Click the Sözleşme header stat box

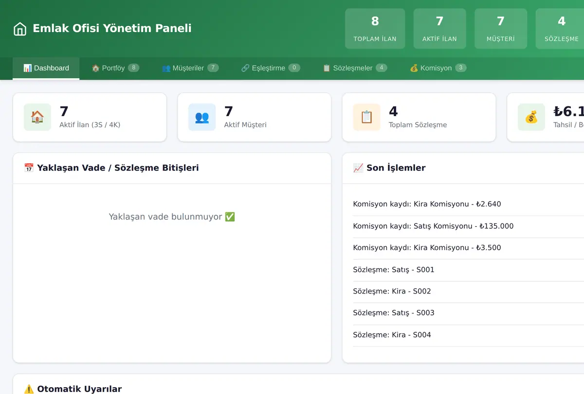pyautogui.click(x=561, y=29)
